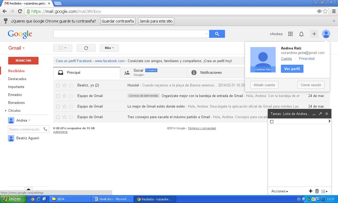Star the Beatriz email
The image size is (338, 203).
pos(64,85)
